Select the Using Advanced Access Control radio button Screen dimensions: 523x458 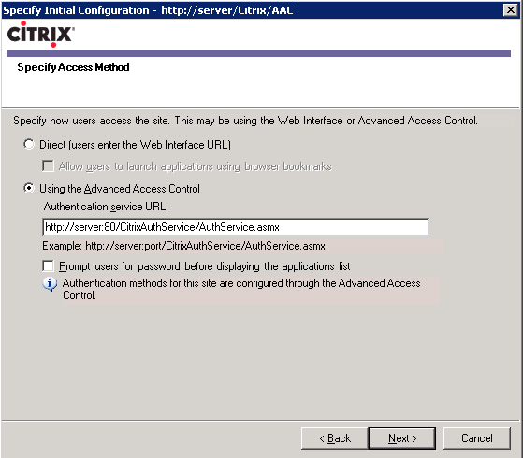pyautogui.click(x=29, y=188)
